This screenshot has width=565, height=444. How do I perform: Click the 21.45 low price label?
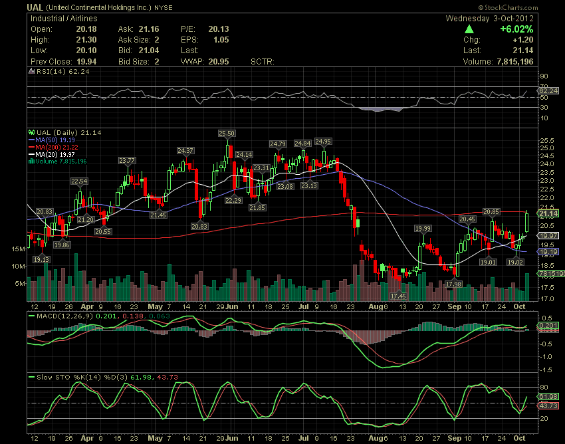(x=158, y=215)
